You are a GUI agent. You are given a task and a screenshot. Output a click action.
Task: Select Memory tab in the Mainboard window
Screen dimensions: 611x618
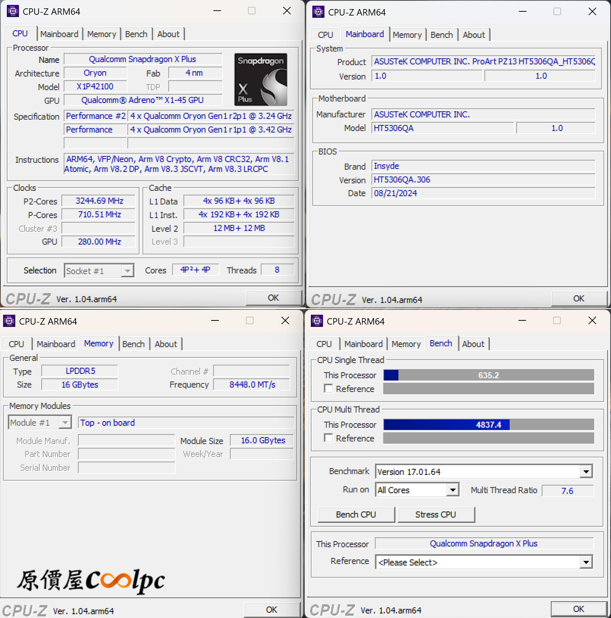[407, 35]
